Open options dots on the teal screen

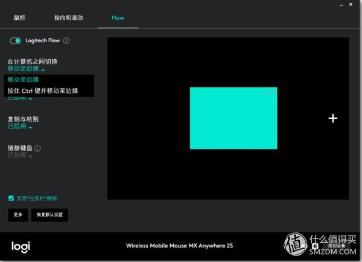[x=271, y=92]
